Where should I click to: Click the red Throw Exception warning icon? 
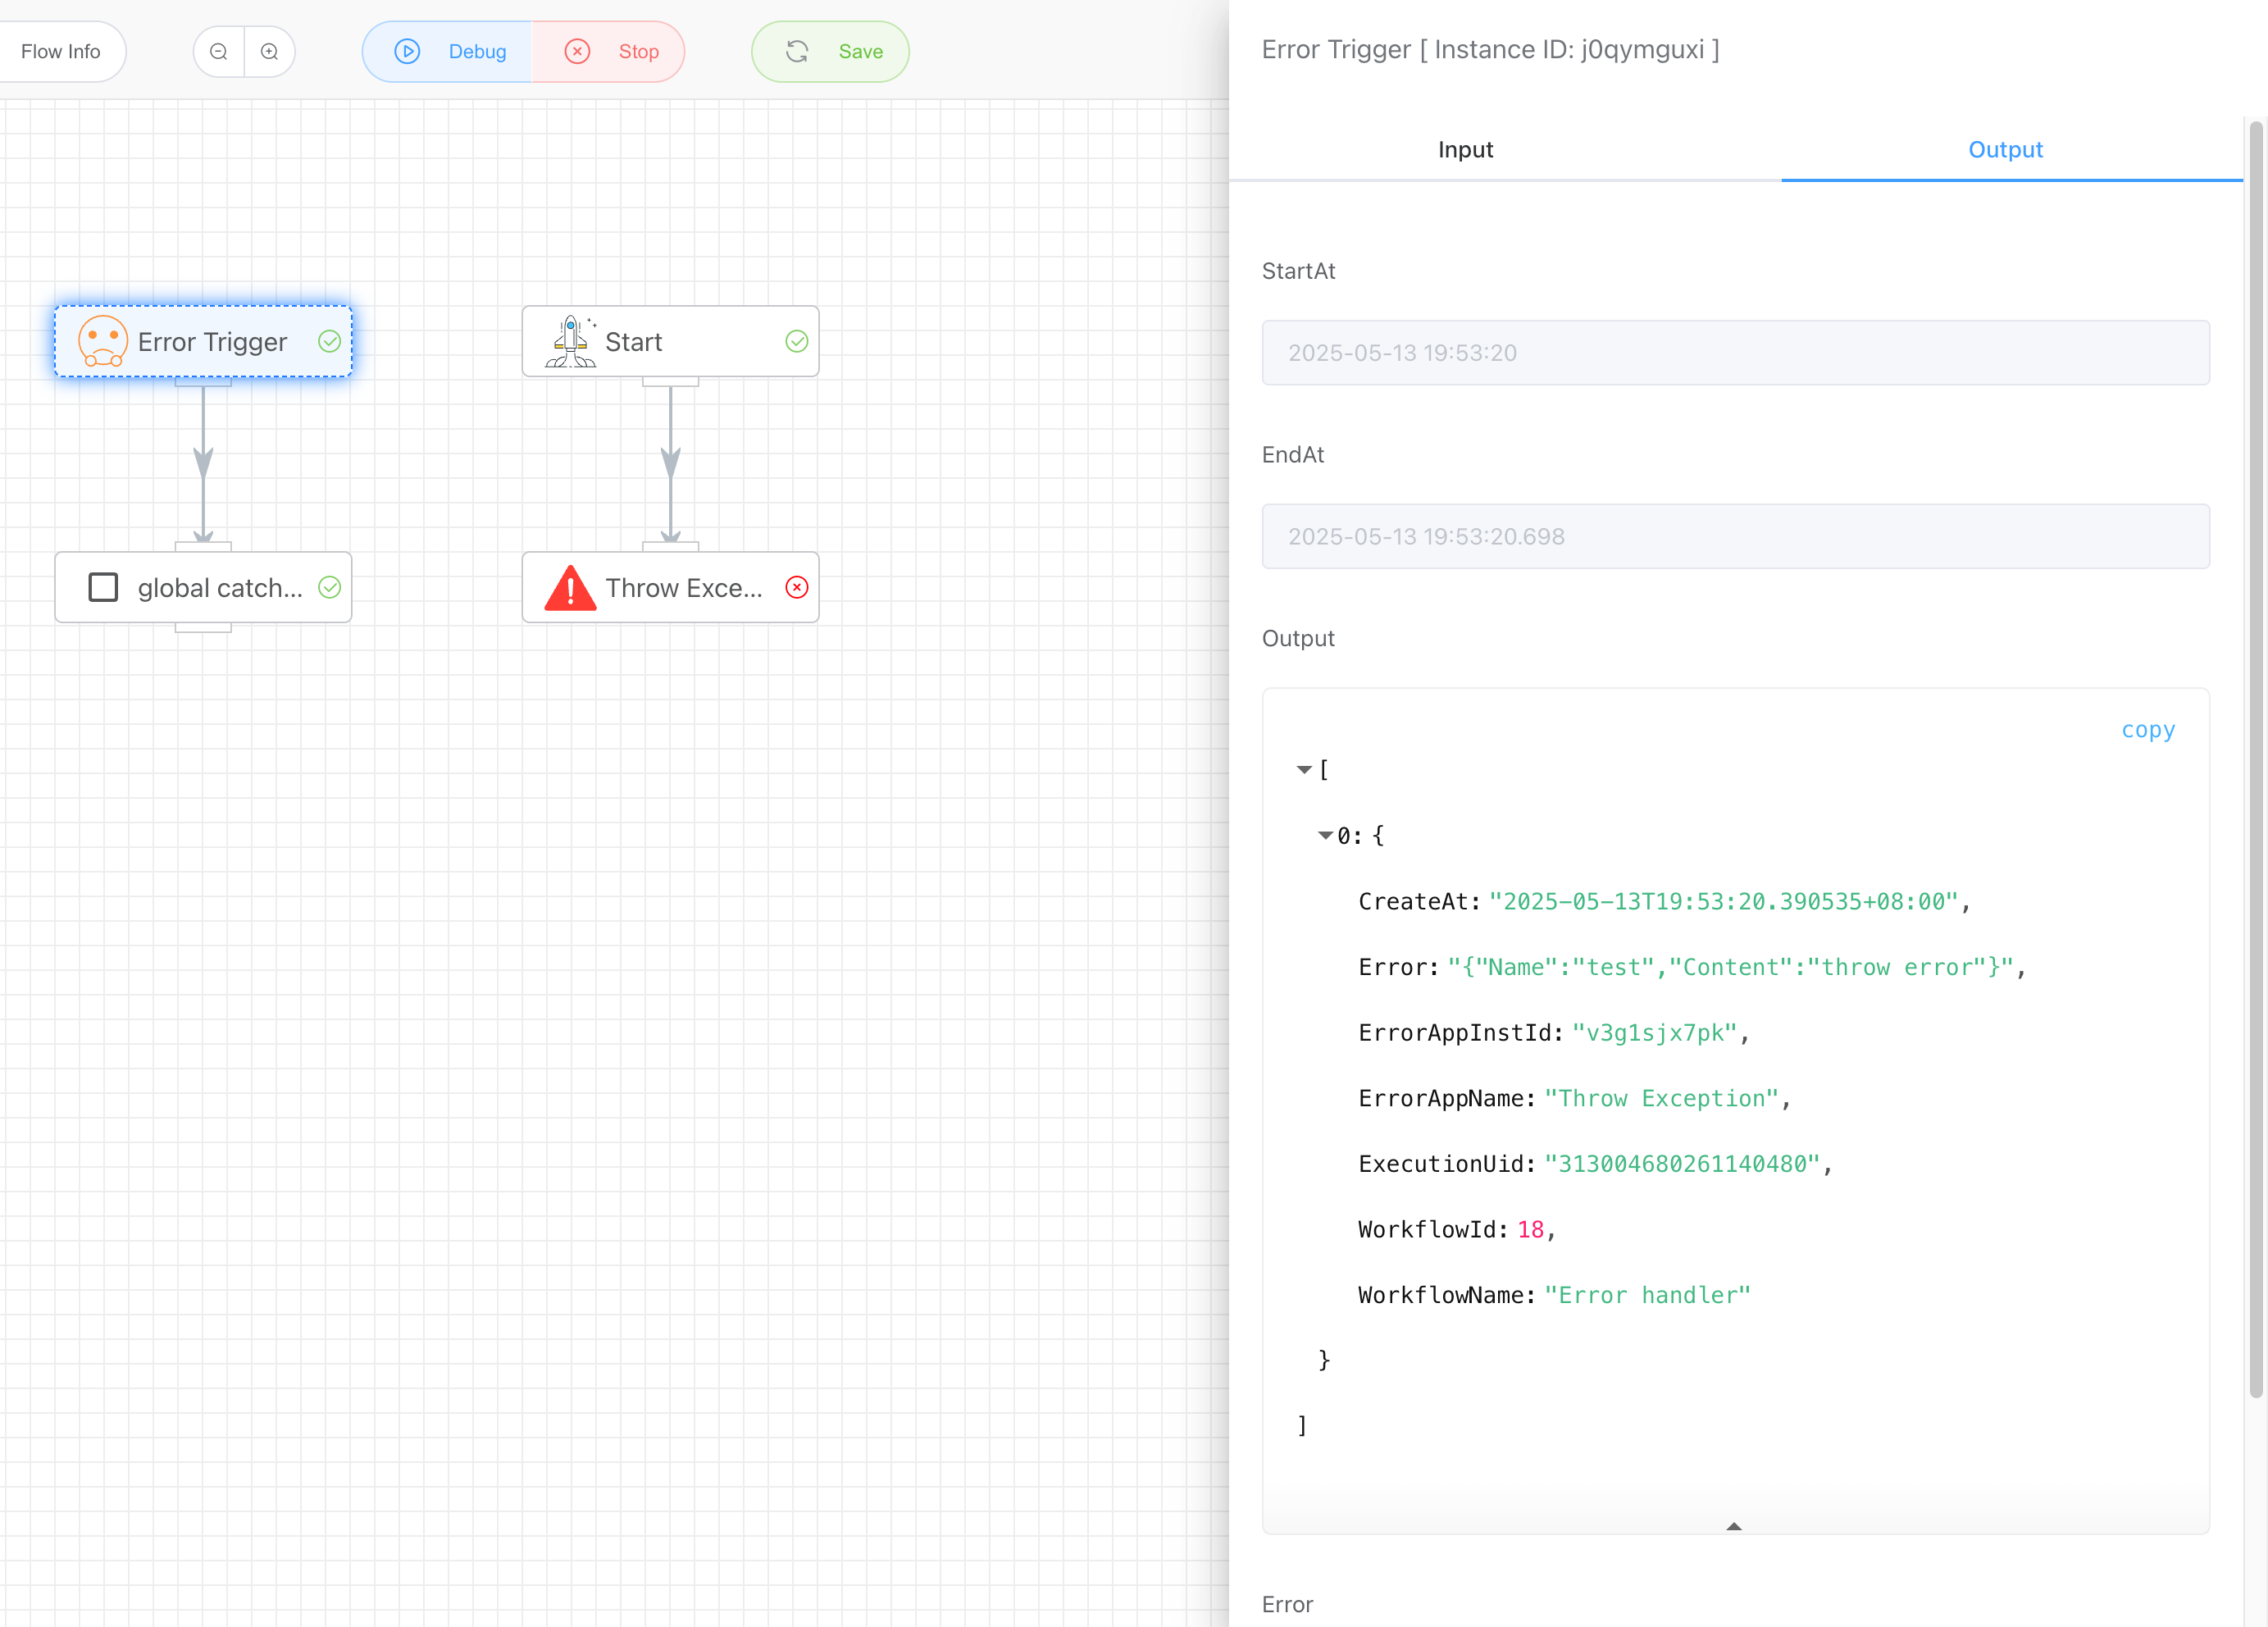point(570,588)
